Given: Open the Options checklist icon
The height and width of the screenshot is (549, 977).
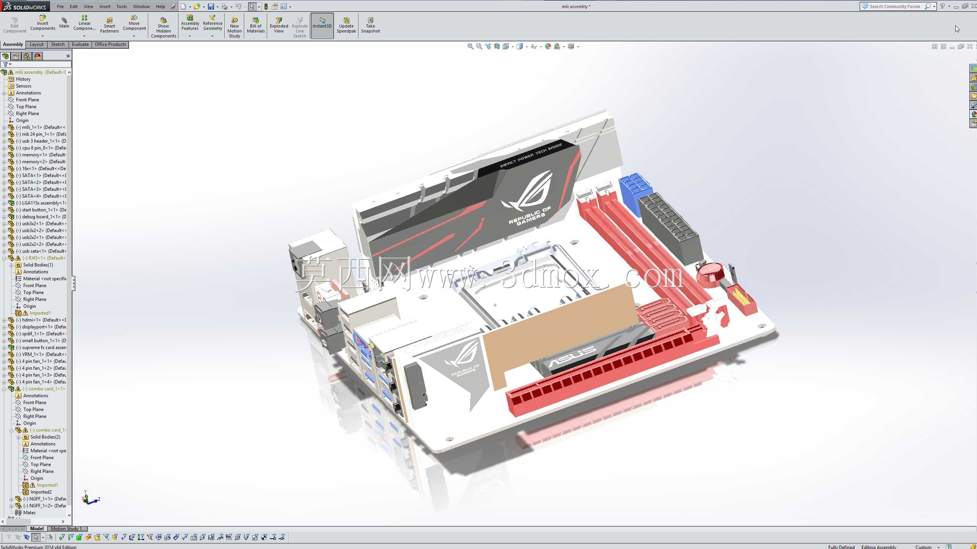Looking at the screenshot, I should 284,6.
